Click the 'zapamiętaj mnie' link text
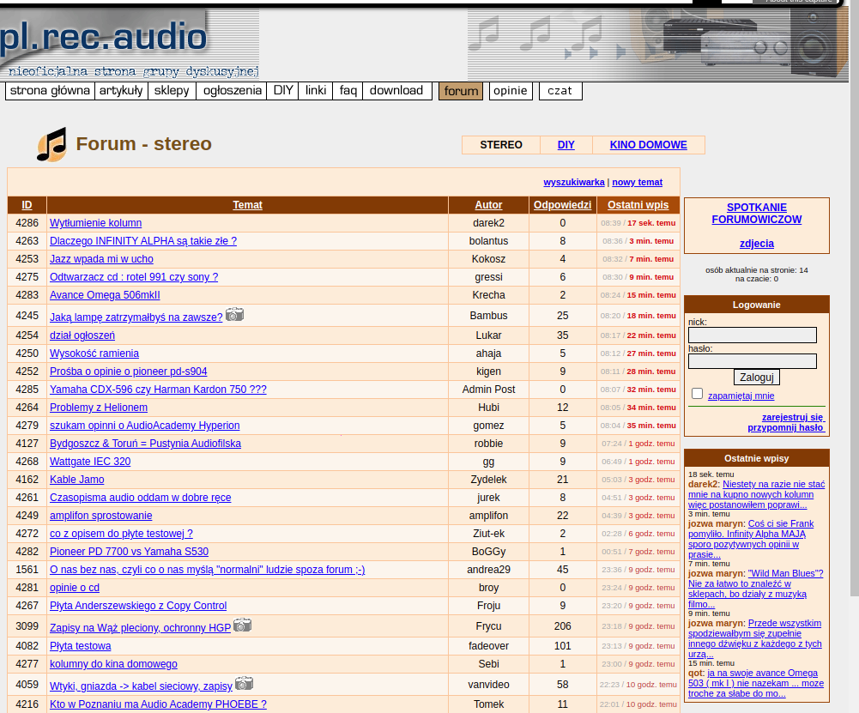This screenshot has width=859, height=713. (x=741, y=396)
